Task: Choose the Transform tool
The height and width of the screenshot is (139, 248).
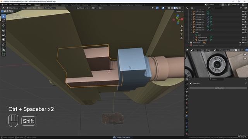Action: tap(3, 39)
